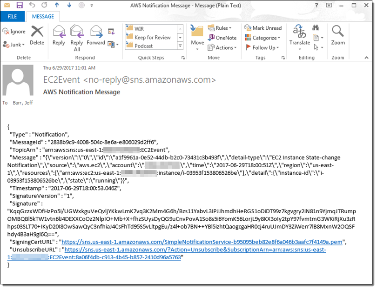Select the Keep for Review quick step
The height and width of the screenshot is (289, 377).
pos(152,37)
